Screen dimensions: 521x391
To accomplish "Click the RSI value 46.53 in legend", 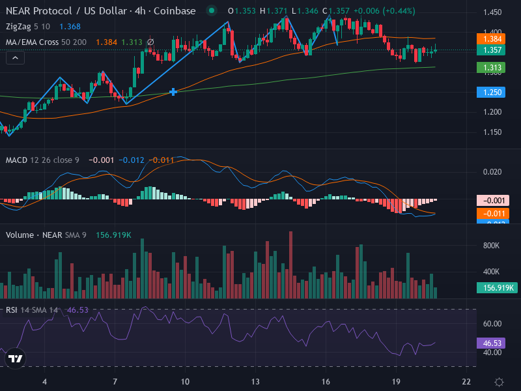I will 77,310.
